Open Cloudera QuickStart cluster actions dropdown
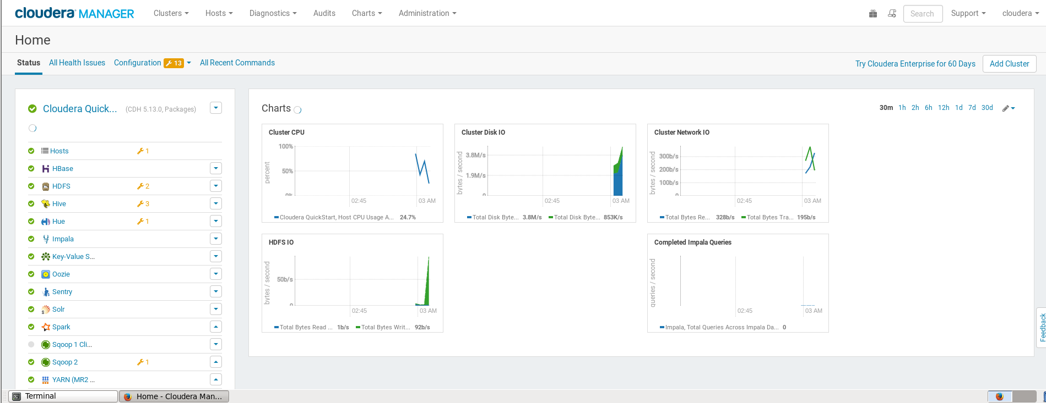Image resolution: width=1046 pixels, height=403 pixels. 216,108
